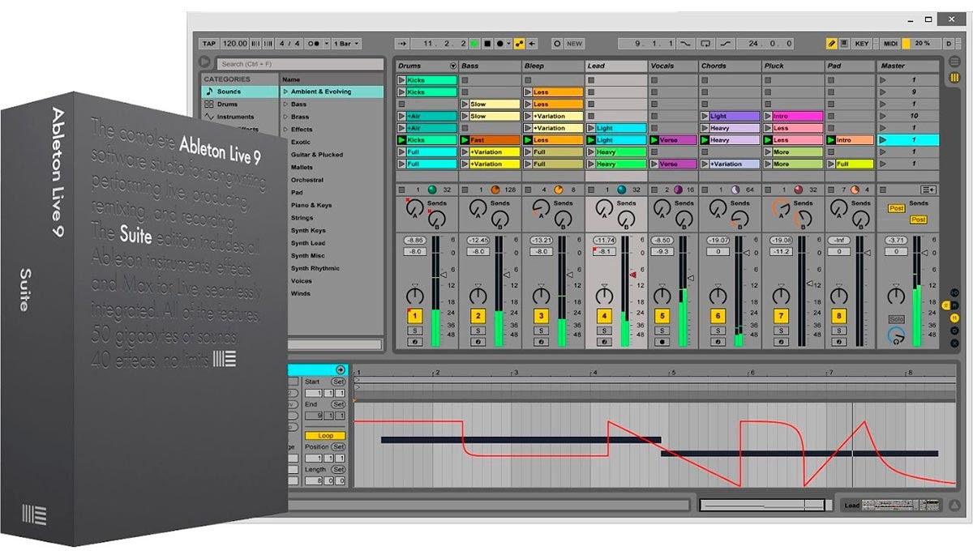Open the 1 Bar quantization dropdown
Viewport: 973px width, 559px height.
346,44
